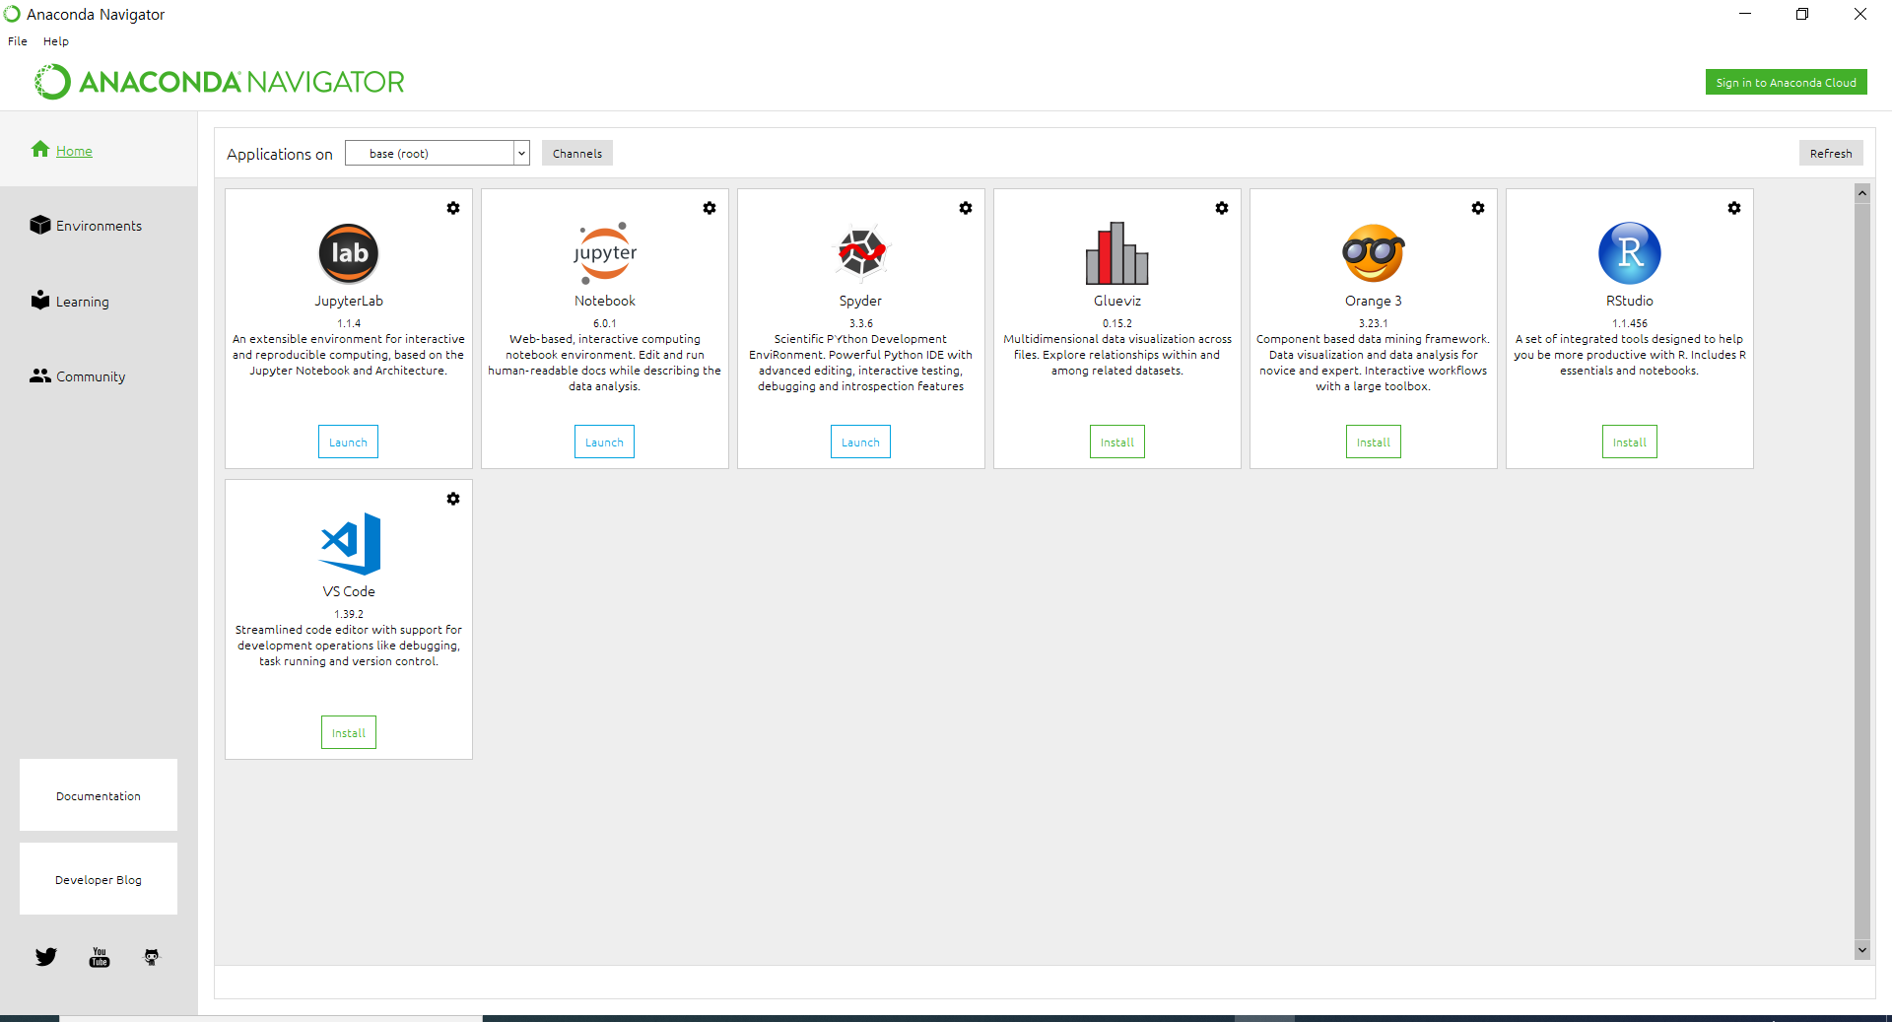This screenshot has width=1892, height=1022.
Task: Click the Channels button
Action: 577,153
